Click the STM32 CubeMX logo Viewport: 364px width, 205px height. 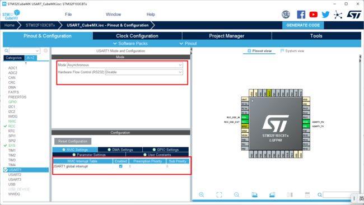point(11,15)
